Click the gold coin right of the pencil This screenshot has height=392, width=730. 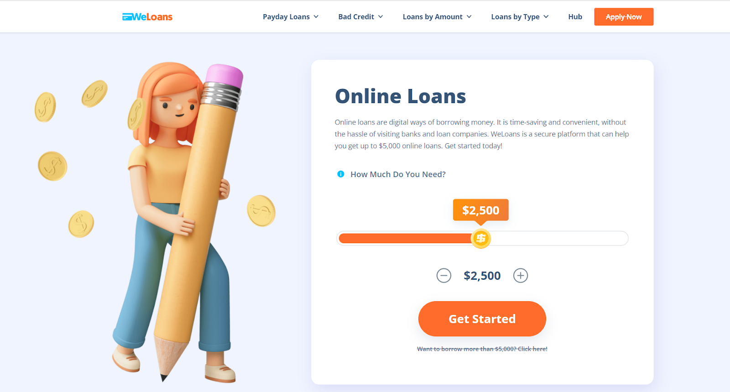pyautogui.click(x=261, y=211)
